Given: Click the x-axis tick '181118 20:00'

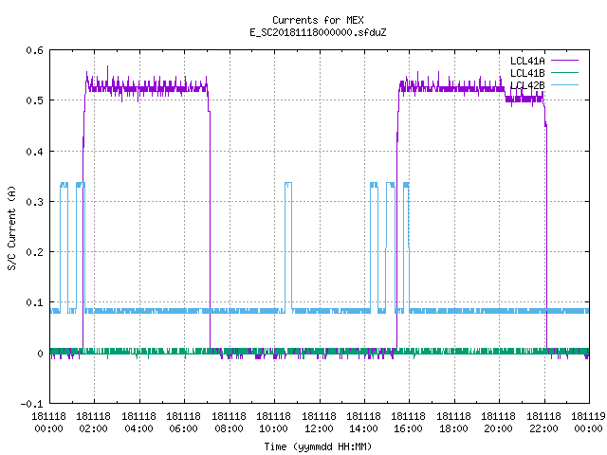Looking at the screenshot, I should 498,423.
